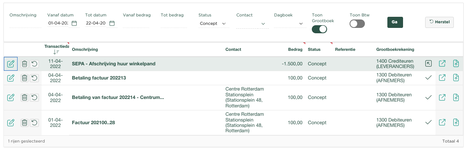Enable the Toon Btw switch
The image size is (466, 154).
click(x=357, y=24)
